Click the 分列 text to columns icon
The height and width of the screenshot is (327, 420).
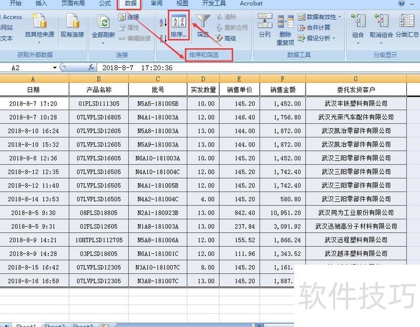click(265, 26)
